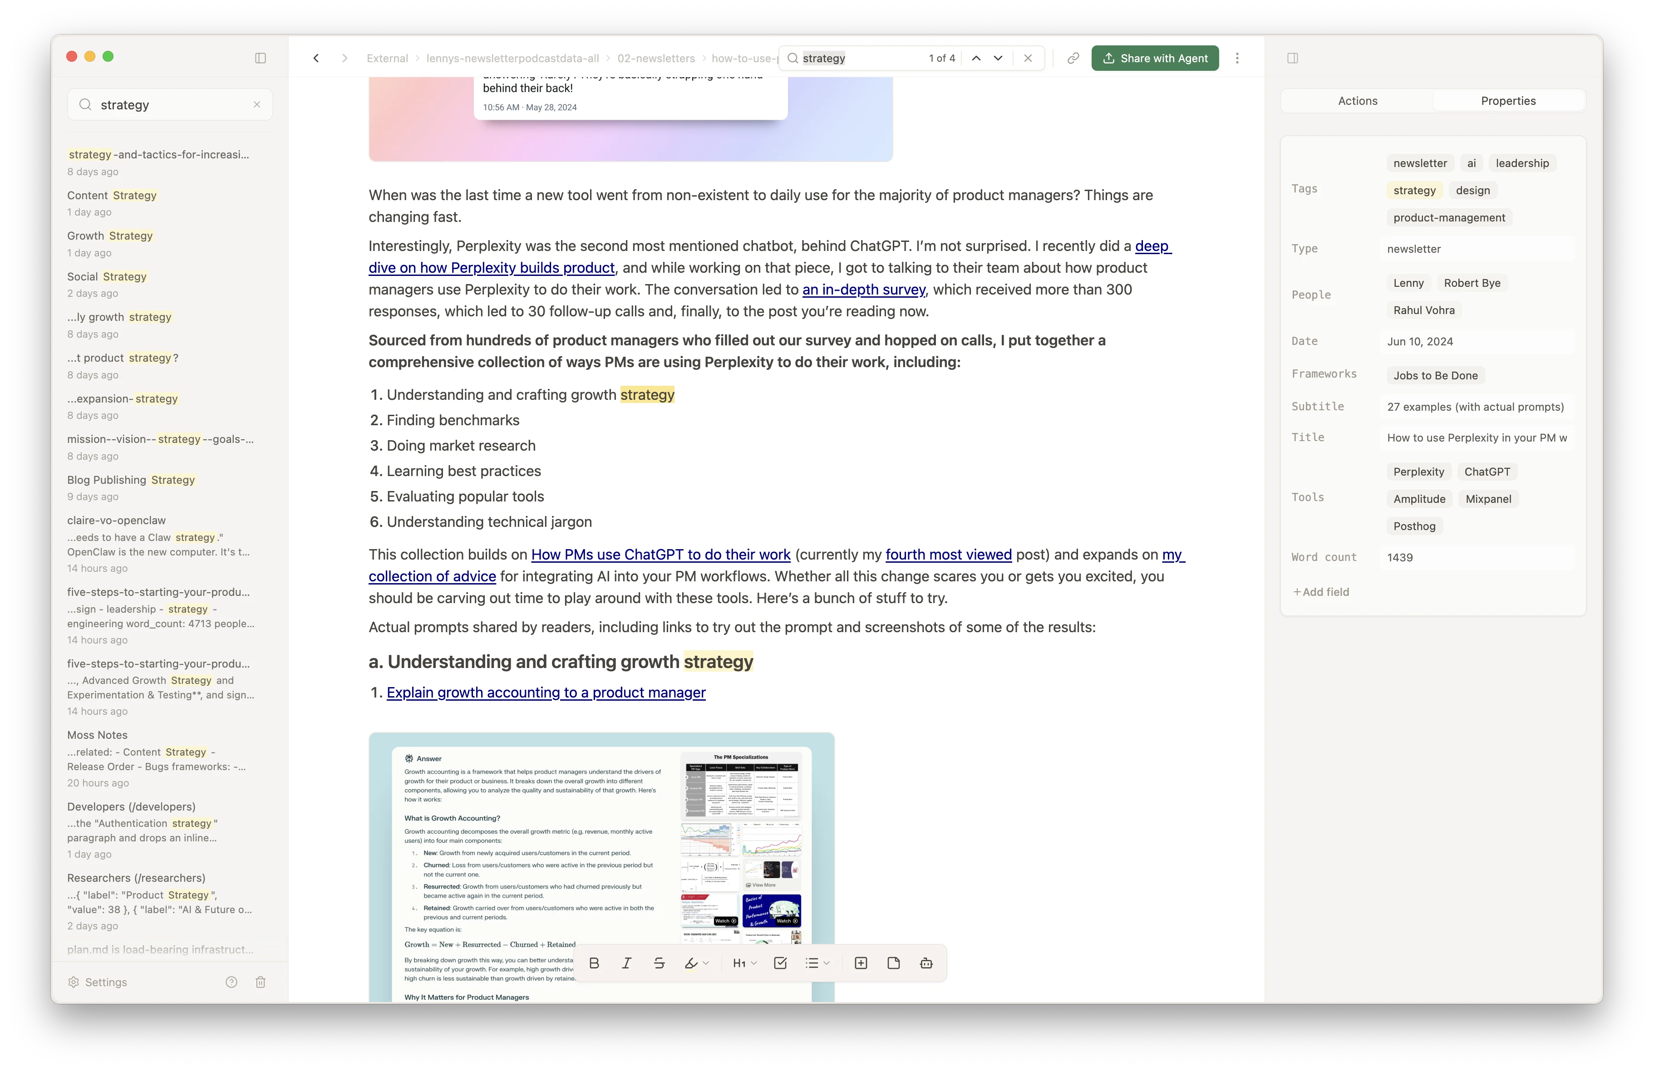Open the list style dropdown
Viewport: 1654px width, 1071px height.
pos(817,963)
